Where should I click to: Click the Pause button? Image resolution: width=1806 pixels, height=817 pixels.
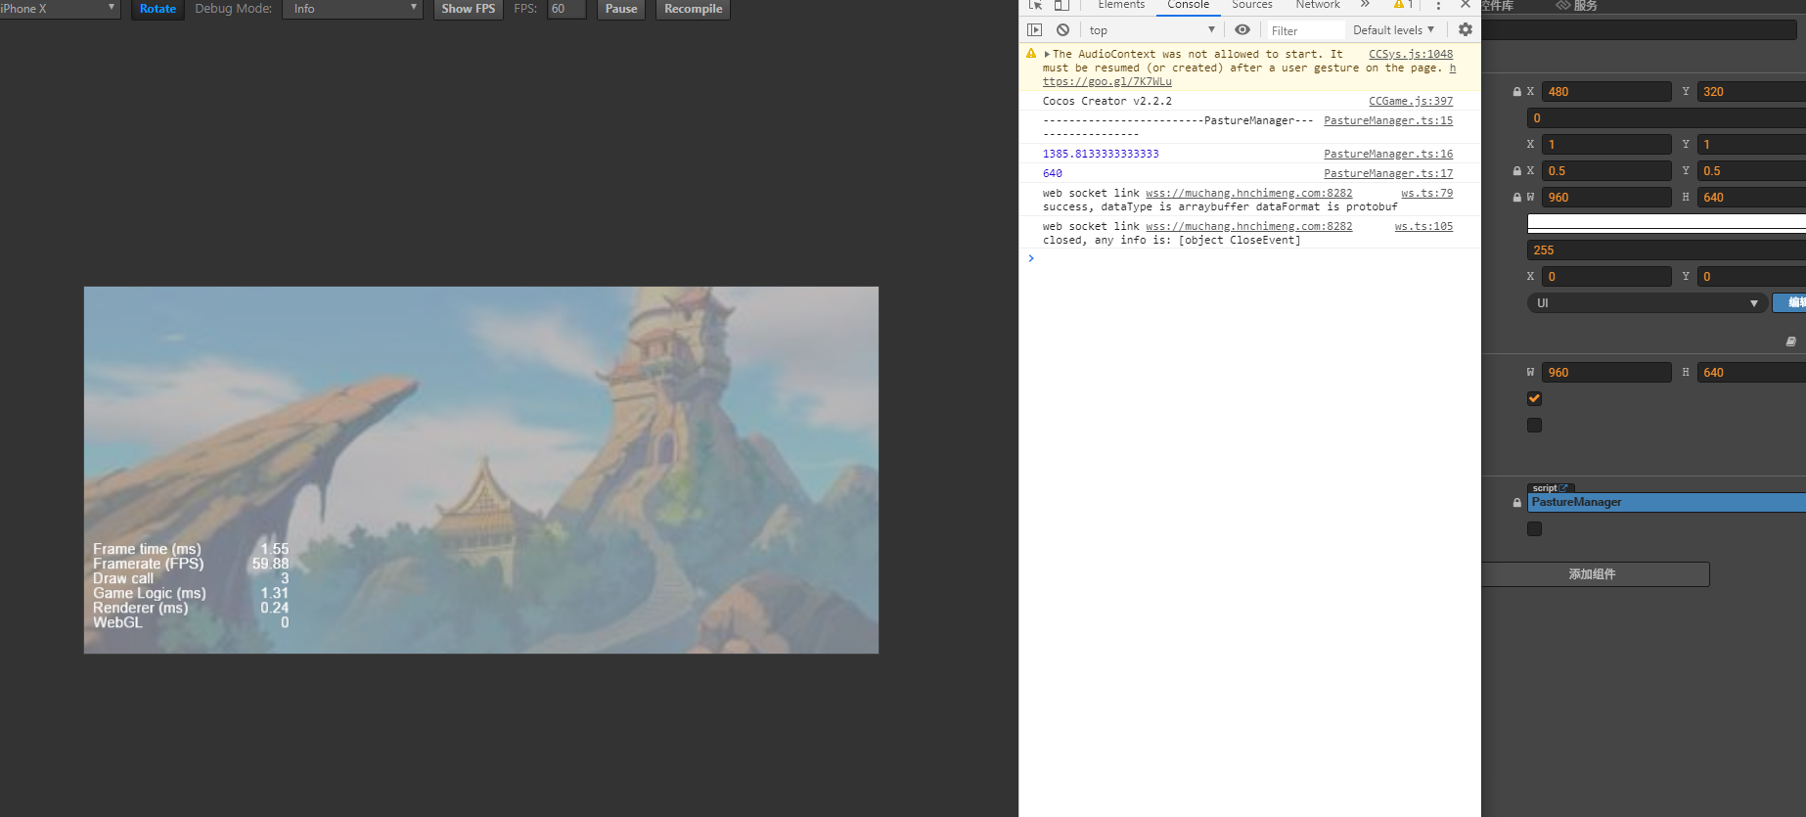621,9
